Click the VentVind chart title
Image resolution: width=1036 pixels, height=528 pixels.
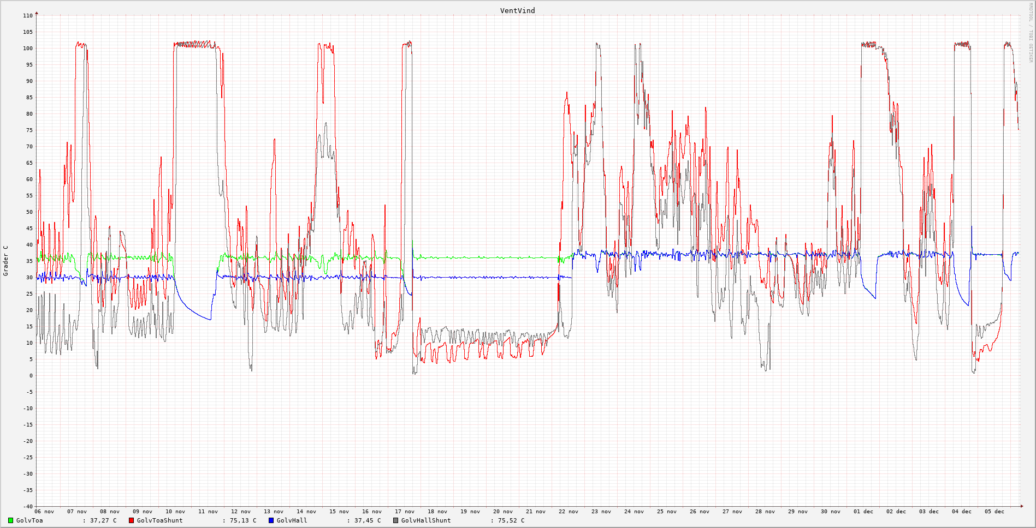pos(517,10)
